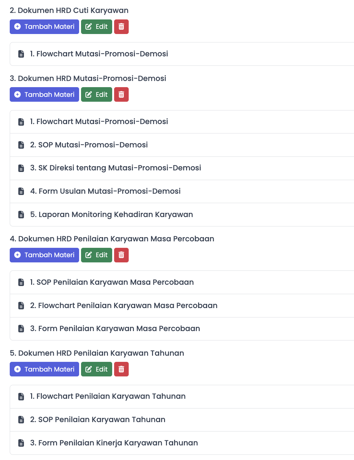Click Tambah Materi for Penilaian Karyawan Tahunan

pyautogui.click(x=44, y=369)
